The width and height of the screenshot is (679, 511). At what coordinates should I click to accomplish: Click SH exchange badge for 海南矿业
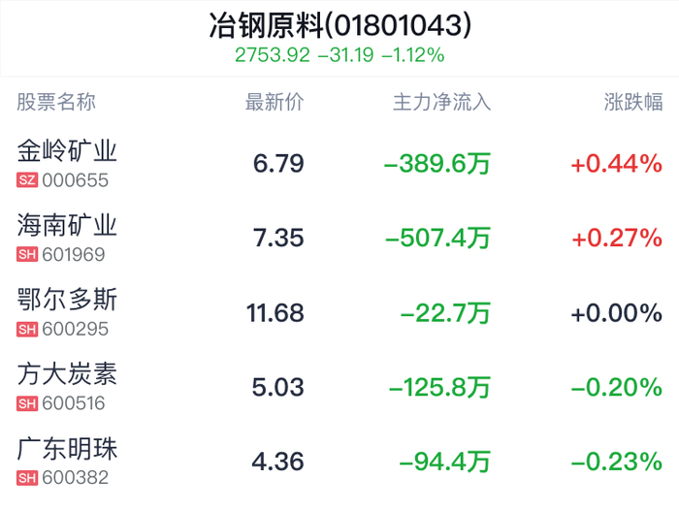point(27,255)
